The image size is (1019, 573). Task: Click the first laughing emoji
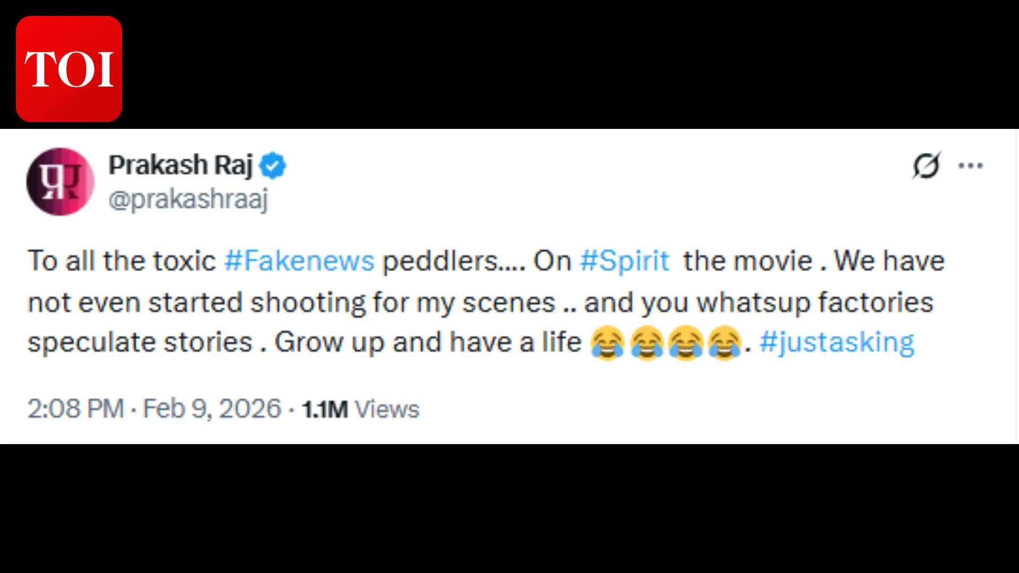pos(607,343)
